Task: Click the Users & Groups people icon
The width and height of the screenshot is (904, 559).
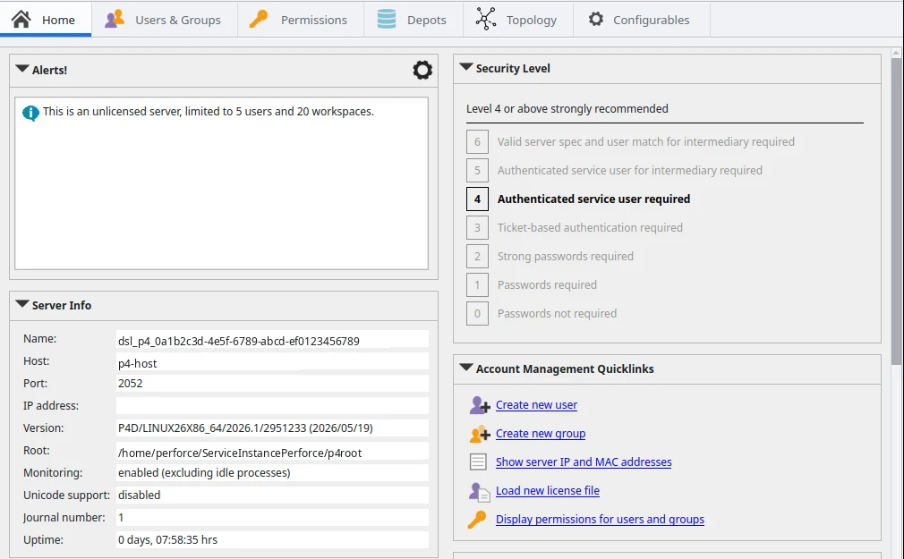Action: point(115,19)
